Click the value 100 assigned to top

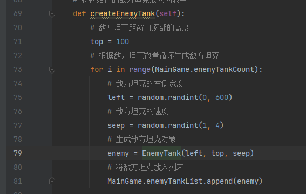tap(123, 41)
